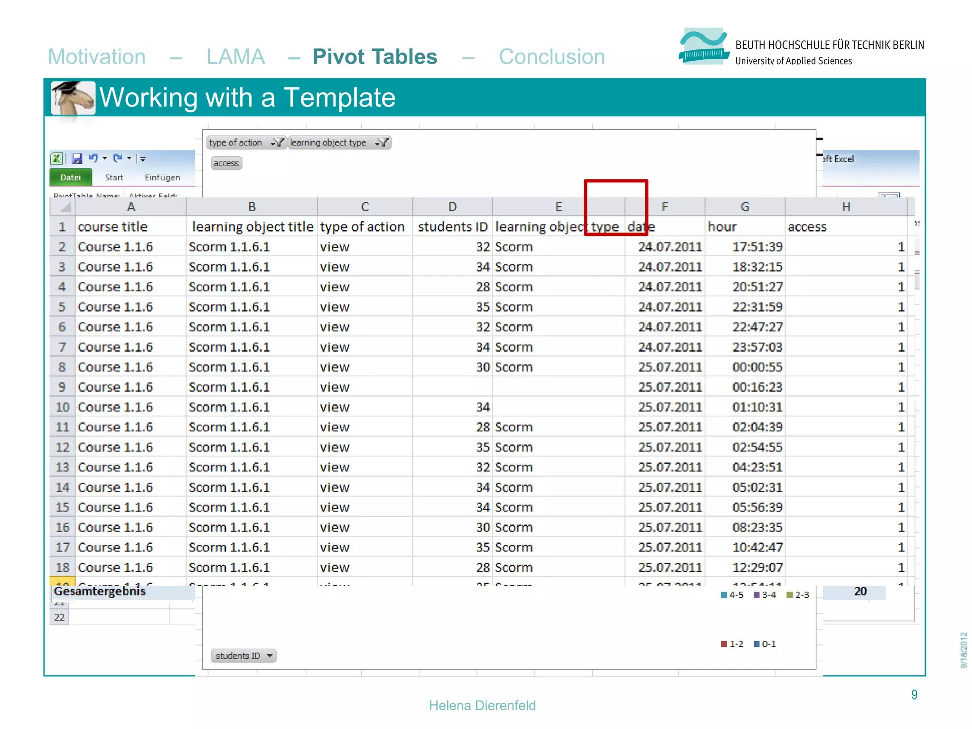
Task: Open the Datei tab
Action: click(70, 178)
